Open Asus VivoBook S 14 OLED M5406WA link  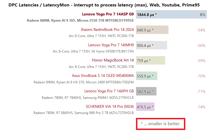tap(103, 76)
